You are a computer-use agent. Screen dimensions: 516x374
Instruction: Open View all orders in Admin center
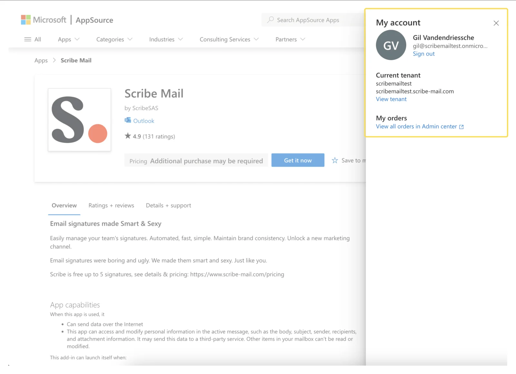[416, 126]
